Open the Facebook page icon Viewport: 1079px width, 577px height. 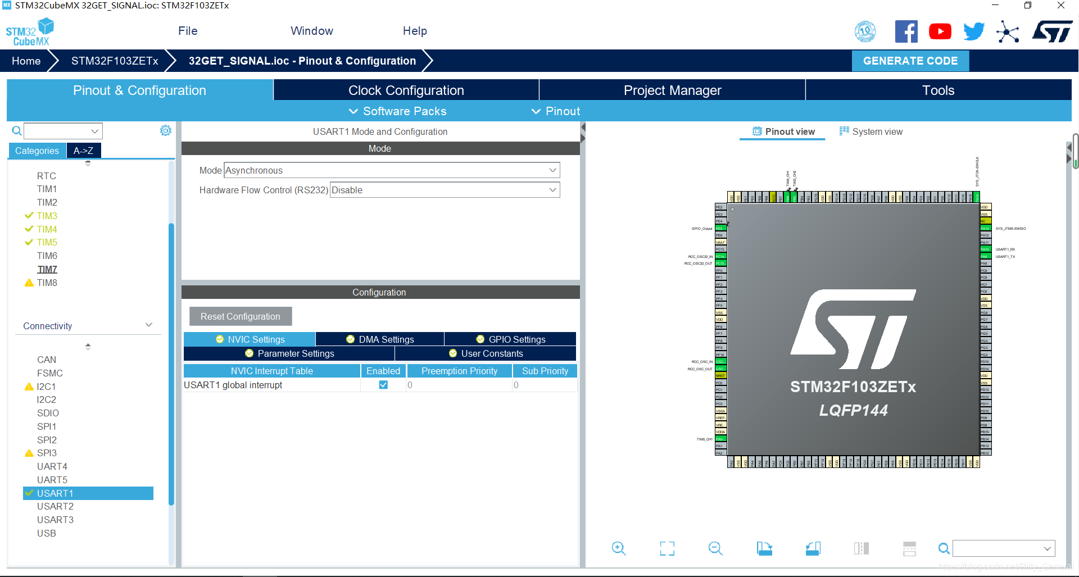tap(906, 31)
